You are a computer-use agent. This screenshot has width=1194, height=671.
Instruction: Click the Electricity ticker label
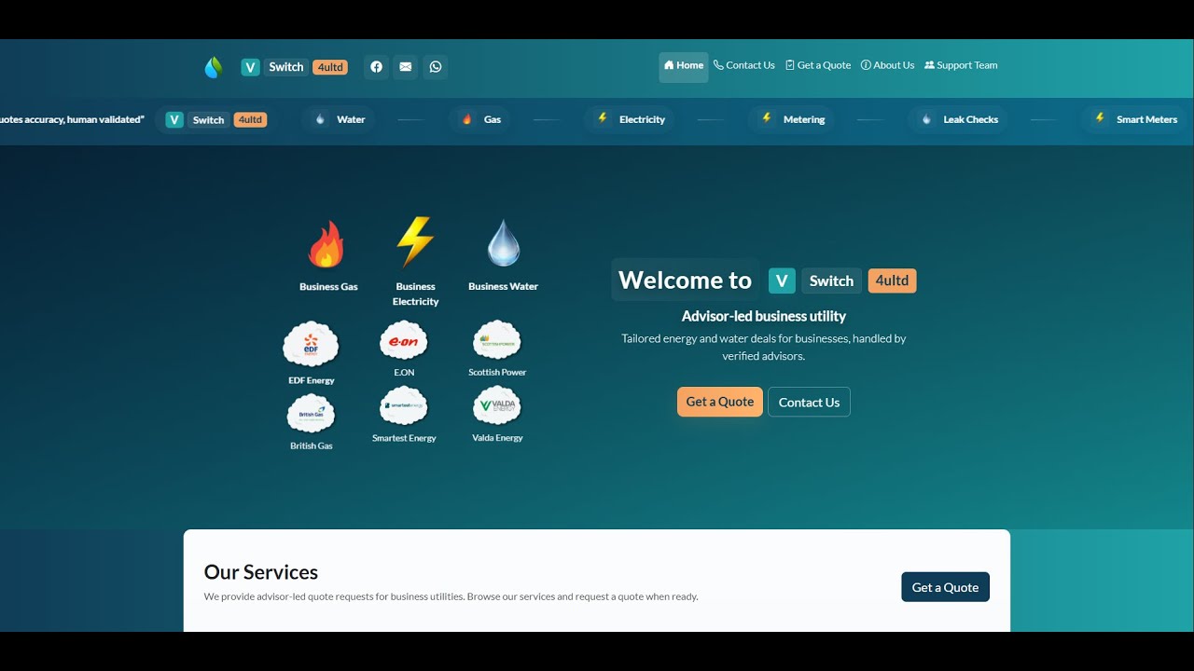[x=642, y=119]
